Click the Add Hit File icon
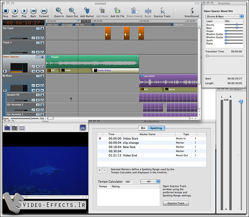 click(117, 11)
